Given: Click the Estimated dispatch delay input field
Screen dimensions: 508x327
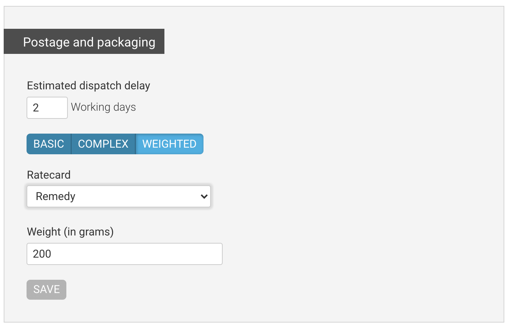Looking at the screenshot, I should (47, 107).
